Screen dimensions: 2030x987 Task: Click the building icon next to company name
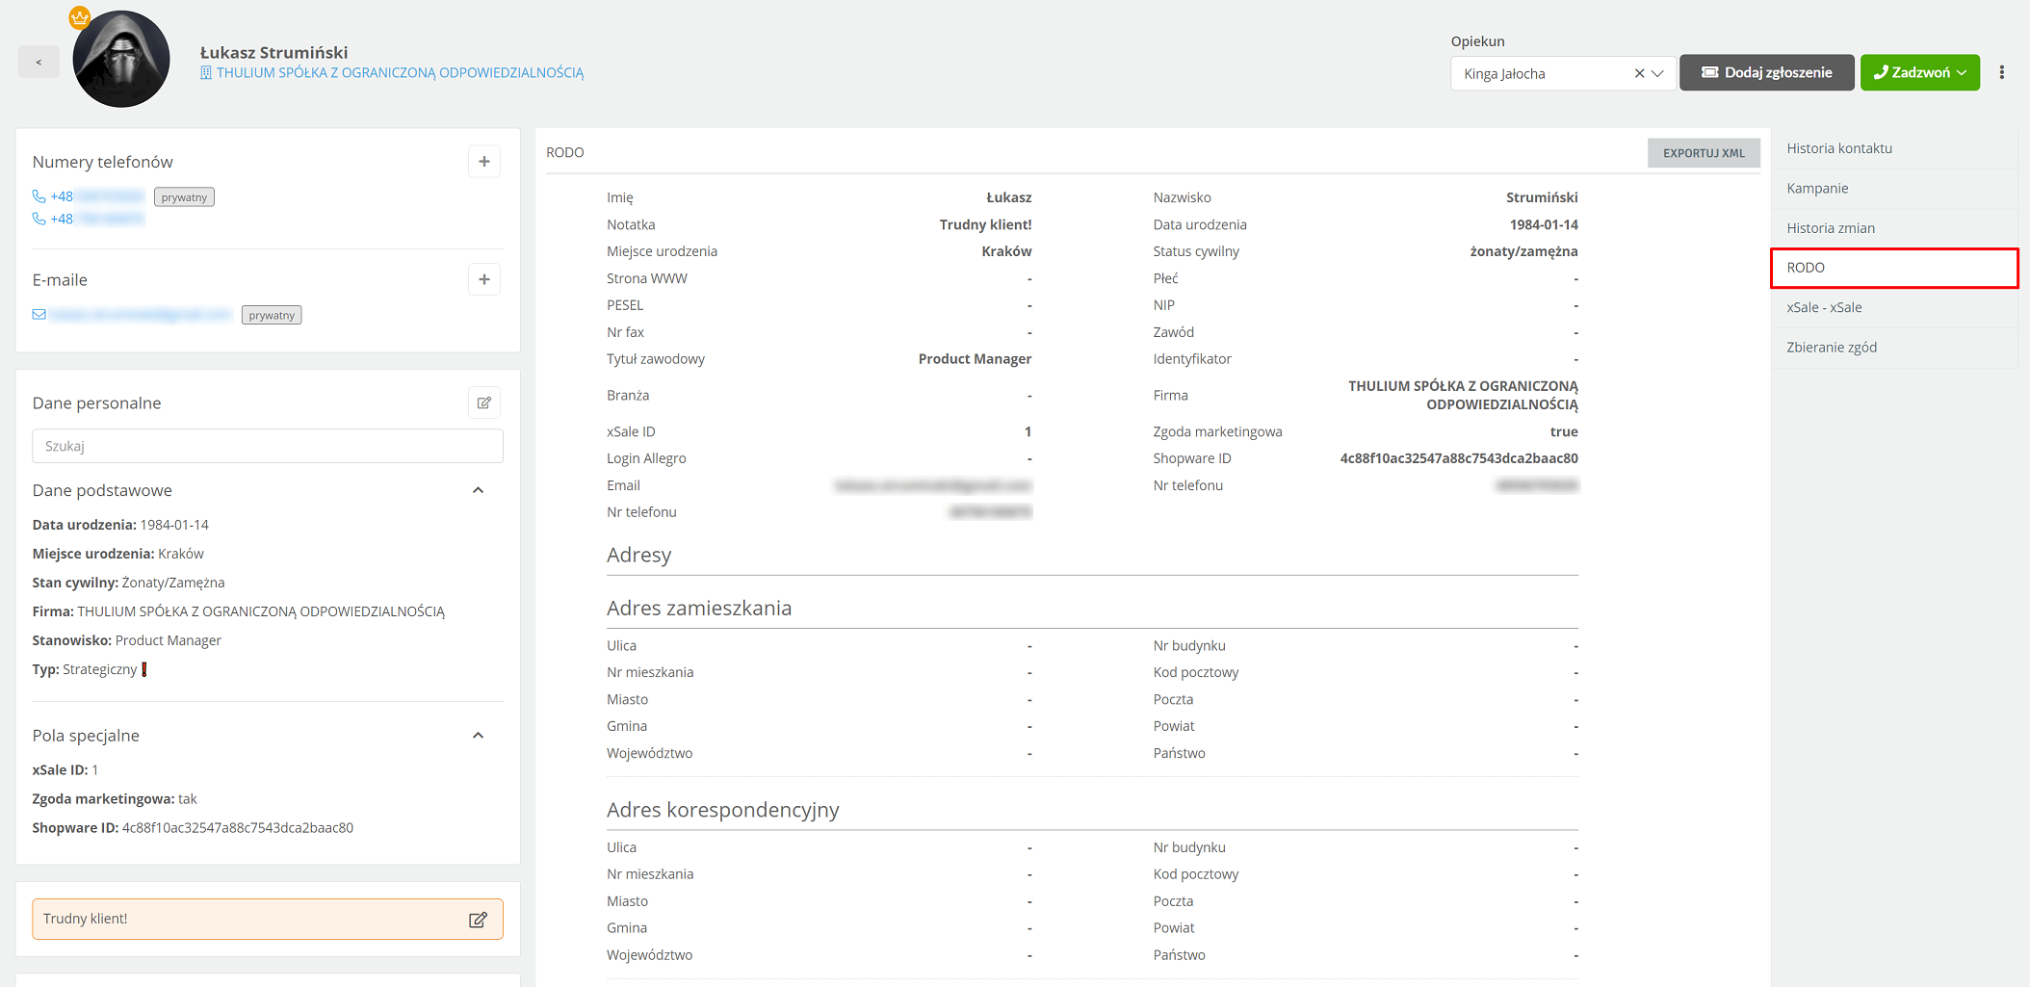(206, 73)
